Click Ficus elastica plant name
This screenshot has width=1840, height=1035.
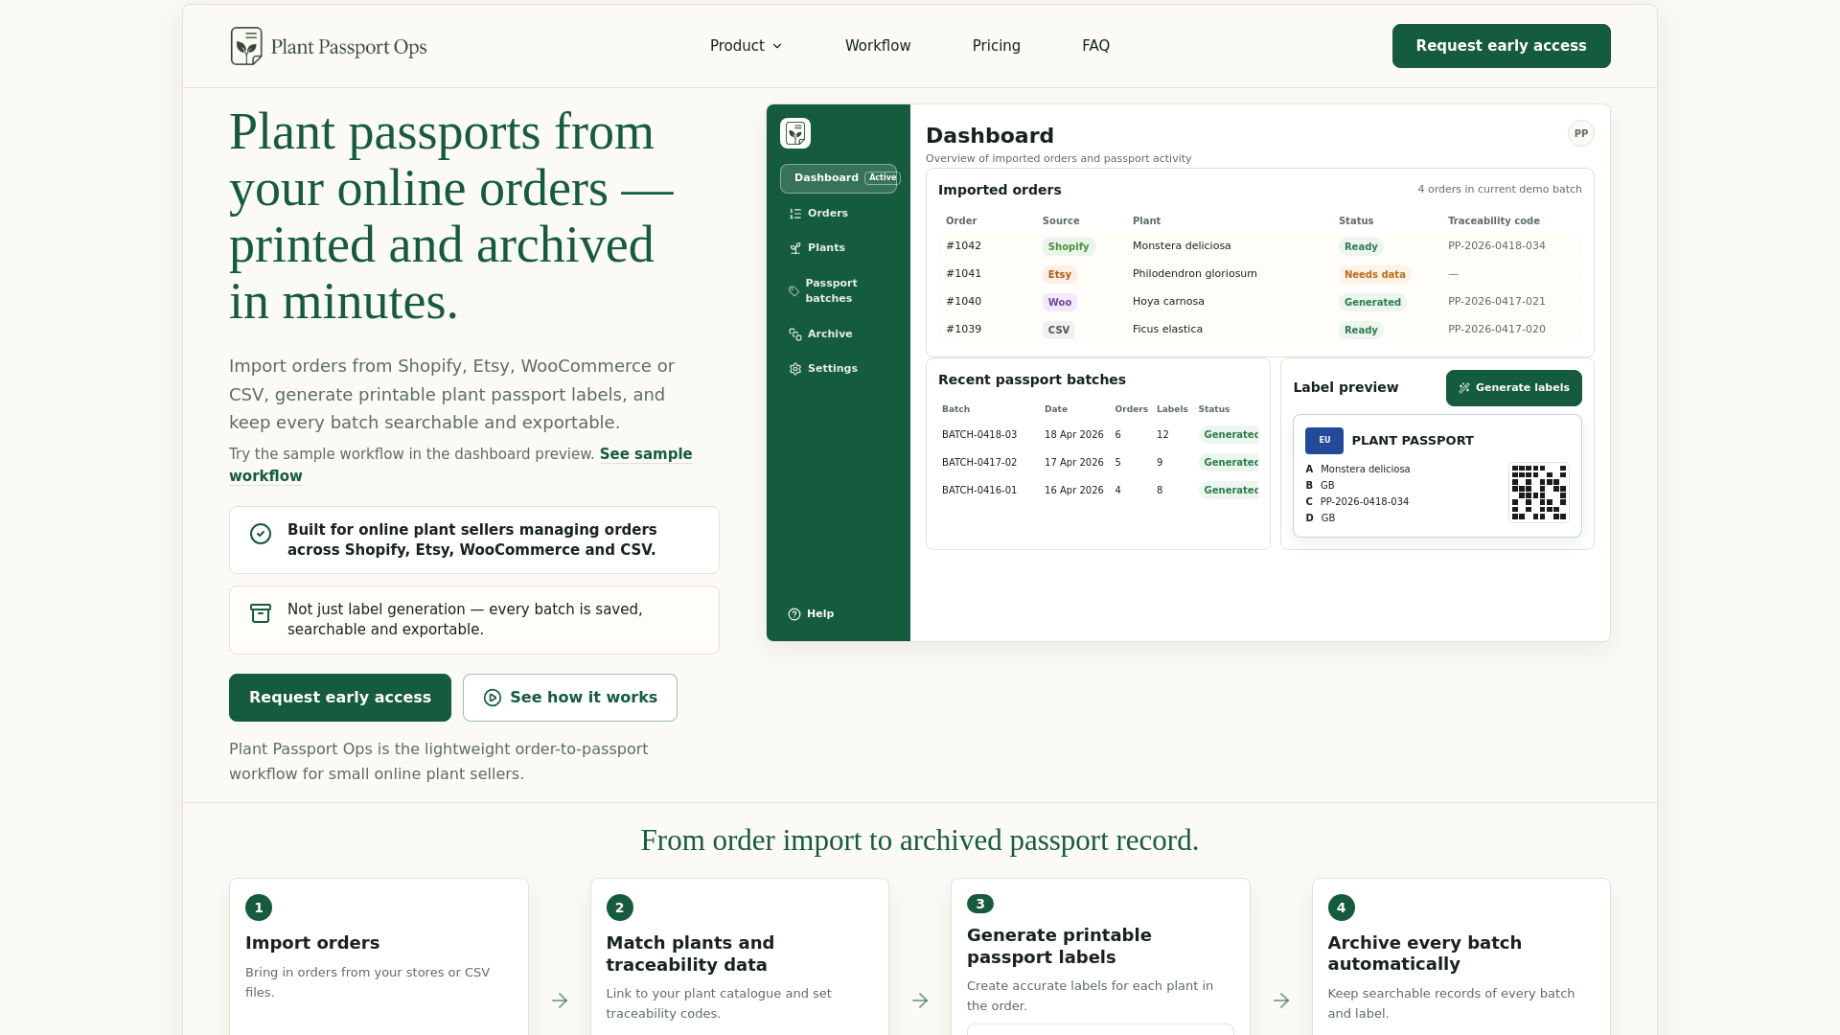point(1167,330)
